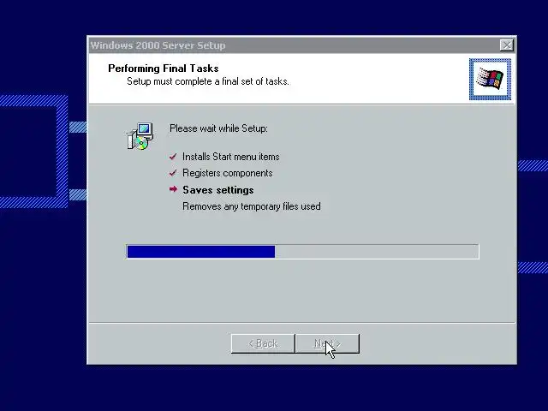This screenshot has width=548, height=411.
Task: Click the checkmark beside Registers components
Action: click(173, 173)
